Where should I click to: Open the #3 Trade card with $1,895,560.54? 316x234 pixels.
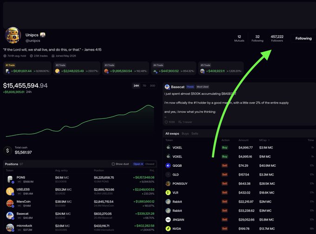click(x=126, y=68)
